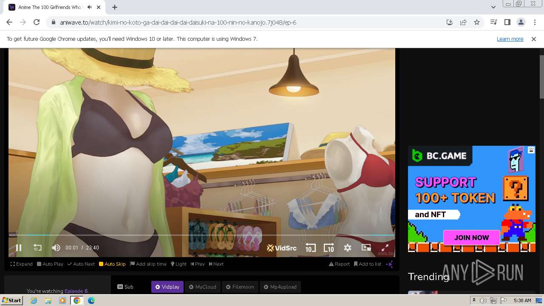
Task: Open the video player settings gear
Action: (x=348, y=248)
